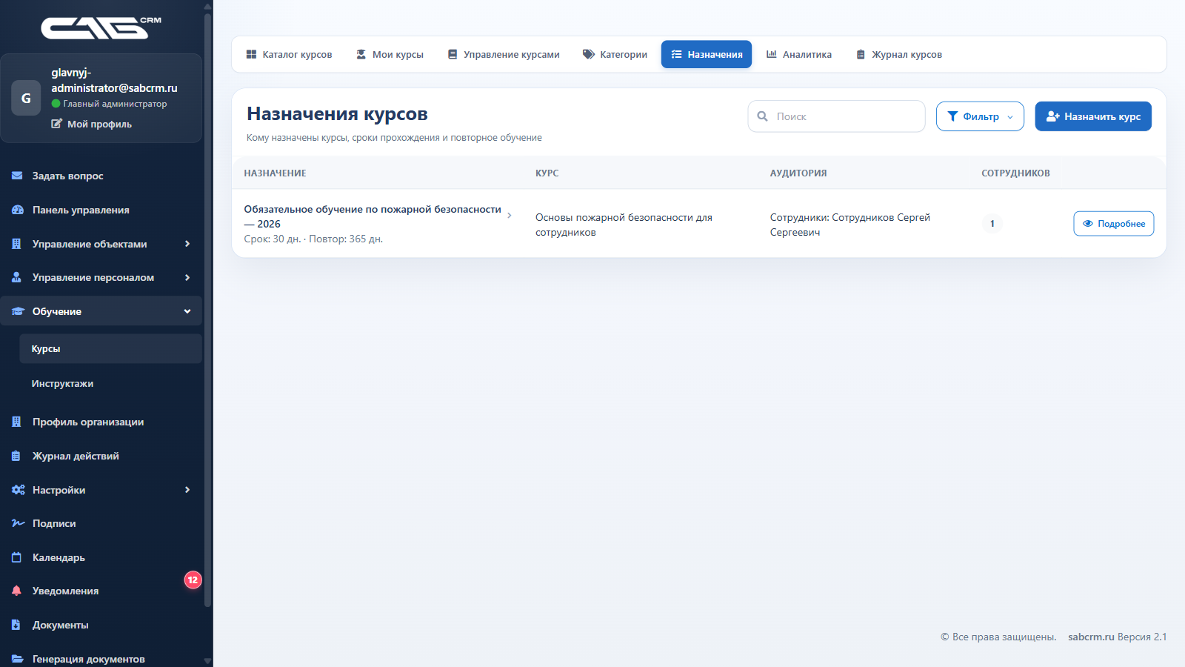The image size is (1185, 667).
Task: Click the sidebar vertical scrollbar
Action: [207, 311]
